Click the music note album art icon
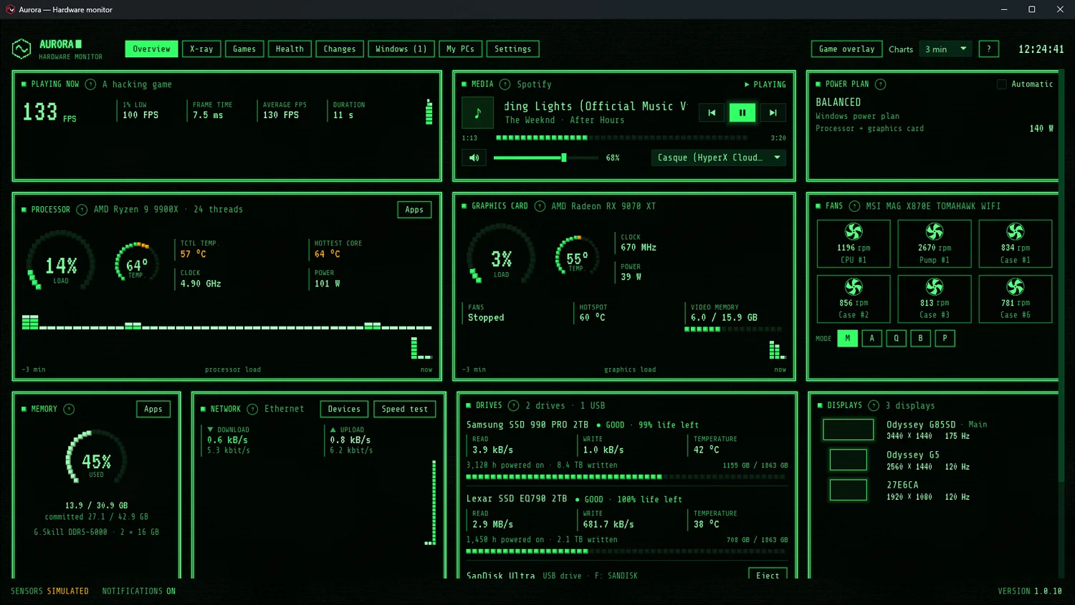The image size is (1075, 605). pyautogui.click(x=478, y=112)
